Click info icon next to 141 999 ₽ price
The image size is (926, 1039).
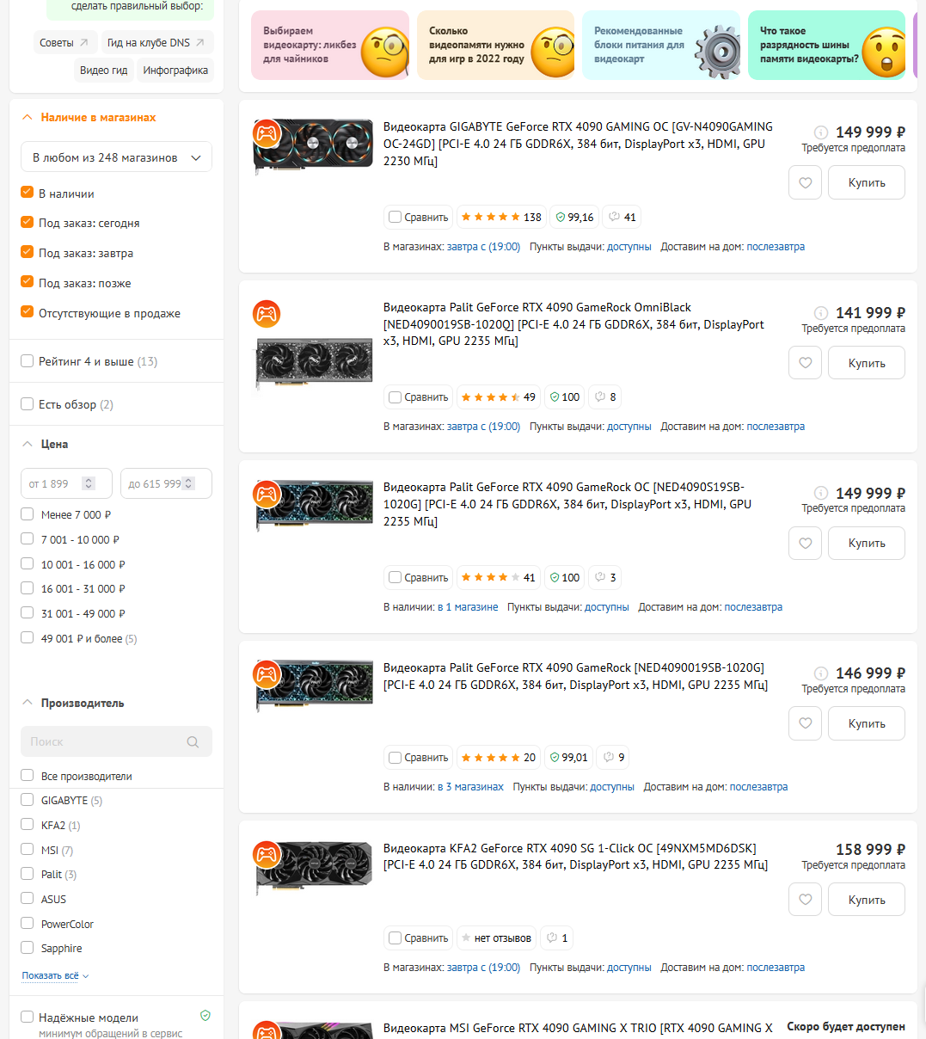[821, 313]
